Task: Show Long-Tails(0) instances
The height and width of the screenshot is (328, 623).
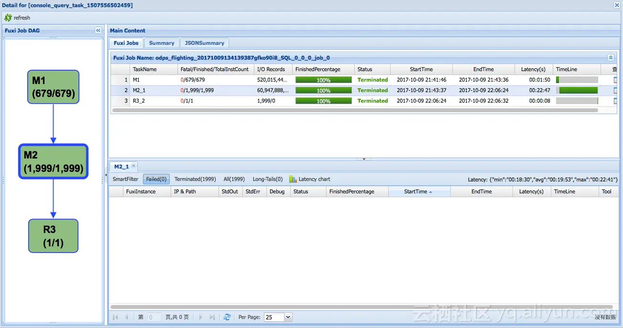Action: pos(268,179)
